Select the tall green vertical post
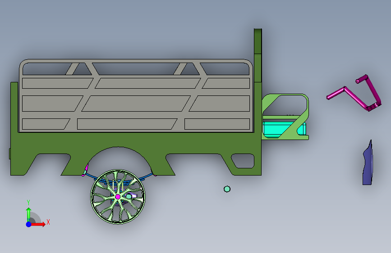Screen dimensions: 391x253 258,55
